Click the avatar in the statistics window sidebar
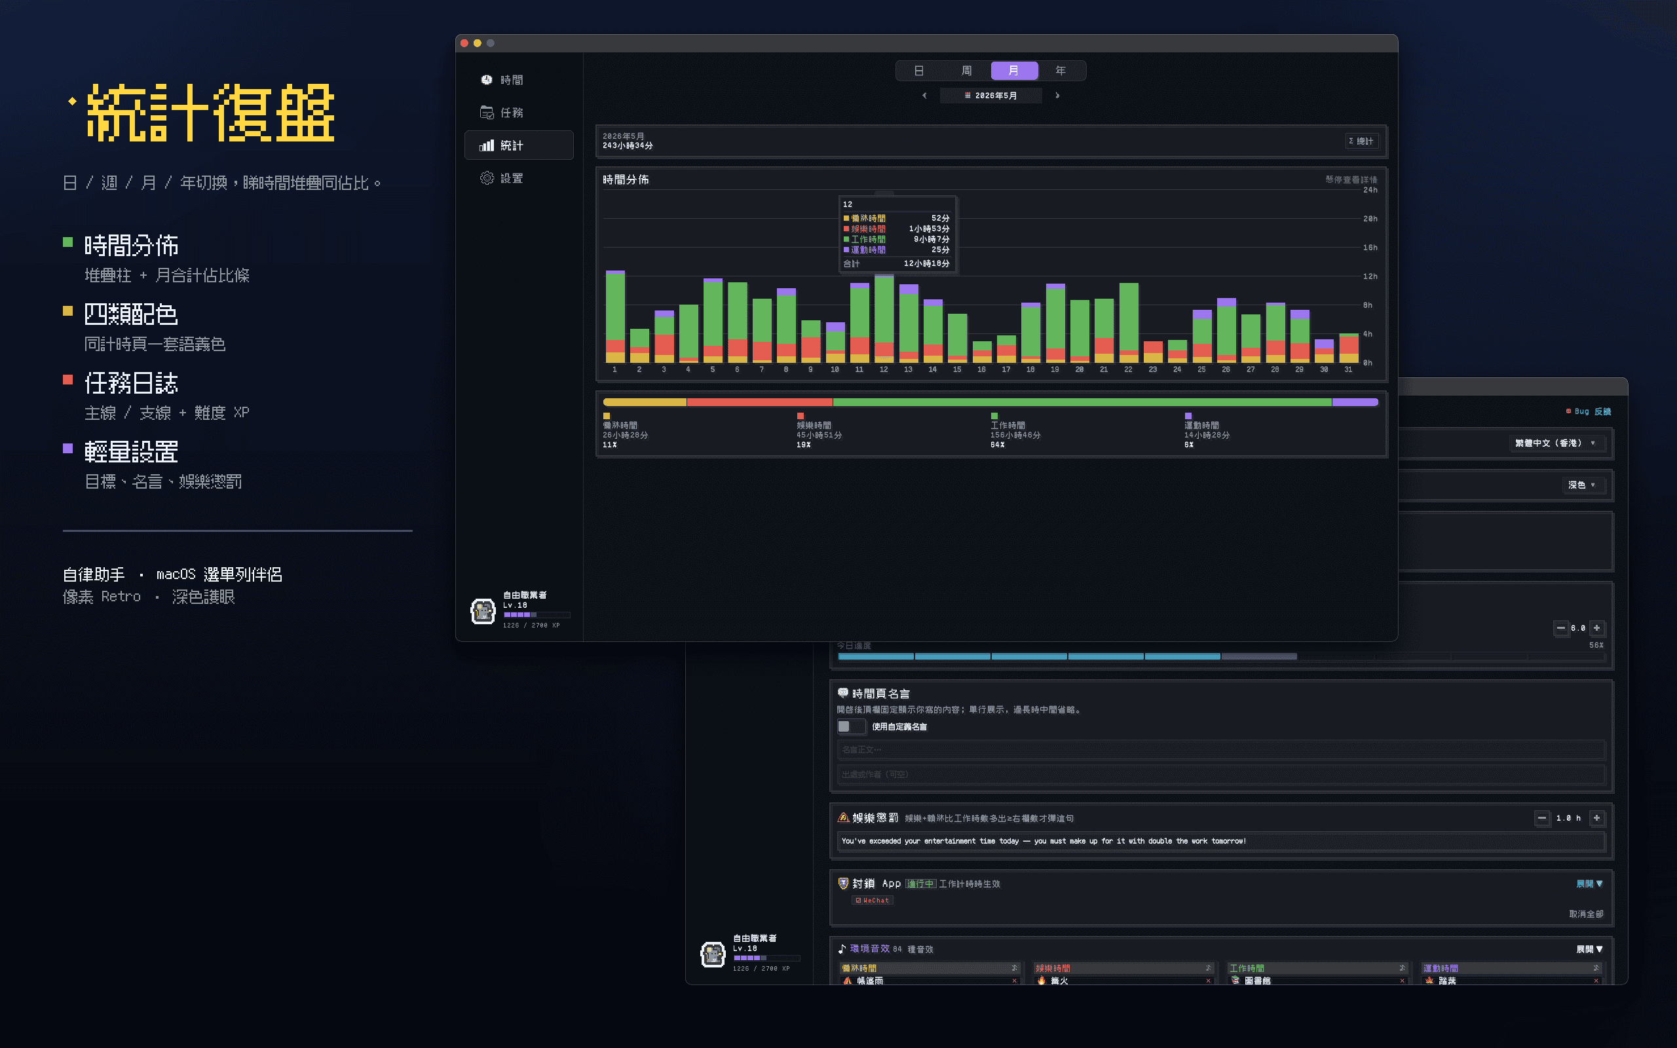 click(483, 610)
